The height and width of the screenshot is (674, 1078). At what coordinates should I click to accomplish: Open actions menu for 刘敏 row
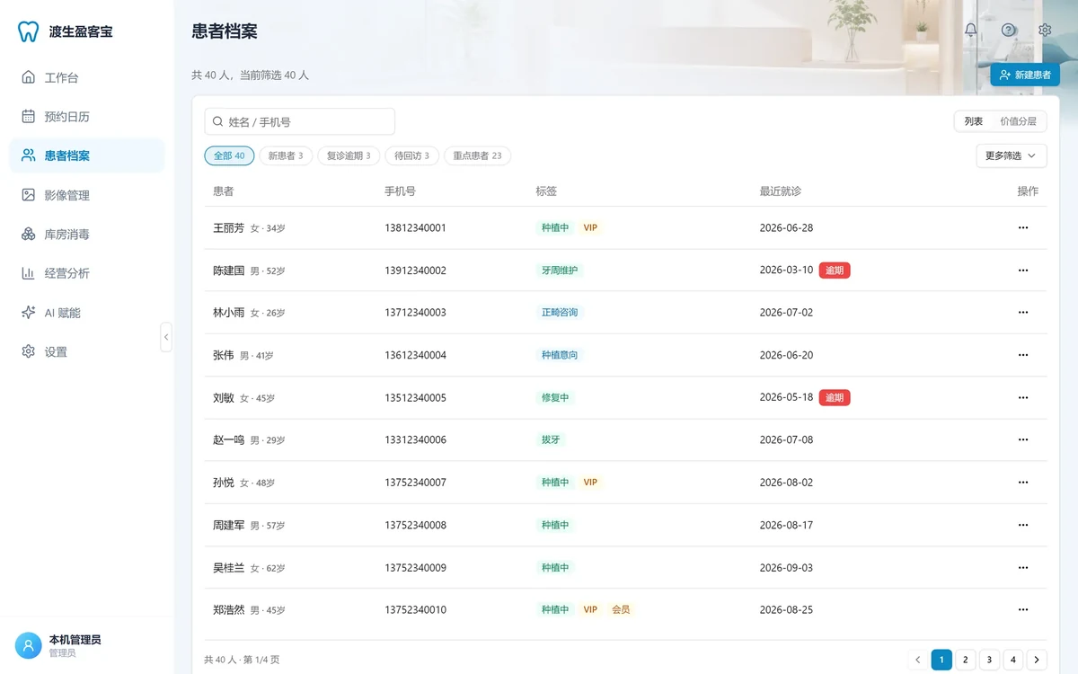(x=1022, y=397)
